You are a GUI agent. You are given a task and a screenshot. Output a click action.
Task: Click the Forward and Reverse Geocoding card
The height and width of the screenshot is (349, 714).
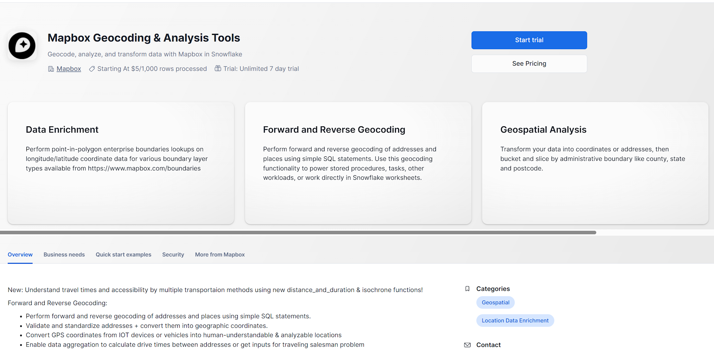[x=358, y=163]
